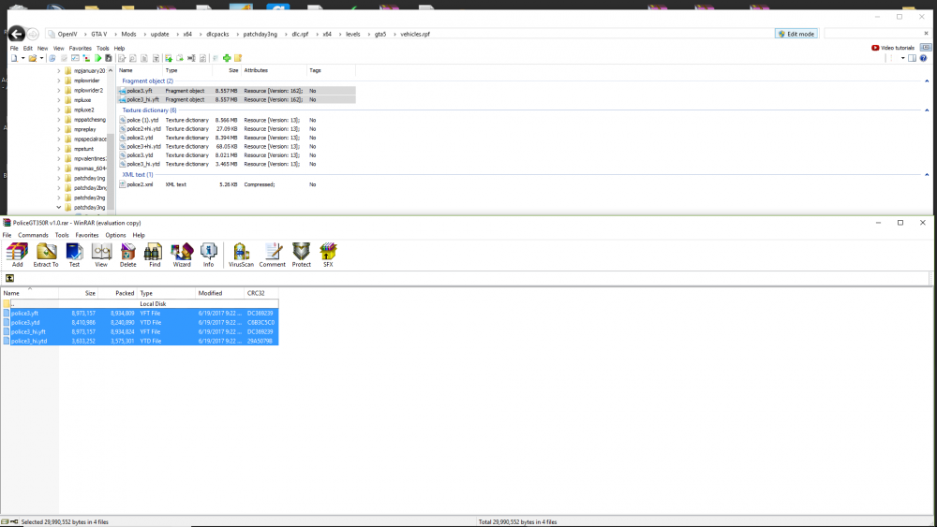Collapse the patchday3ng tree folder
Viewport: 937px width, 527px height.
[58, 207]
